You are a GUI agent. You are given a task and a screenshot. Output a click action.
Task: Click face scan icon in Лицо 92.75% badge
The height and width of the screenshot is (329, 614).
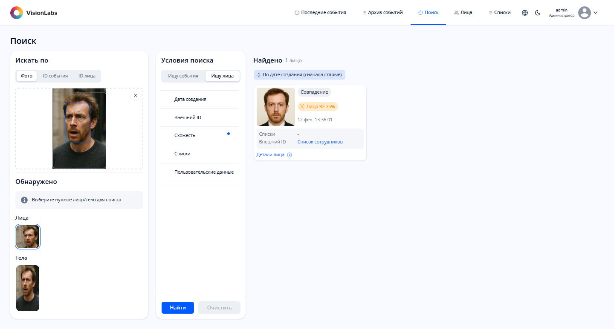pyautogui.click(x=302, y=106)
